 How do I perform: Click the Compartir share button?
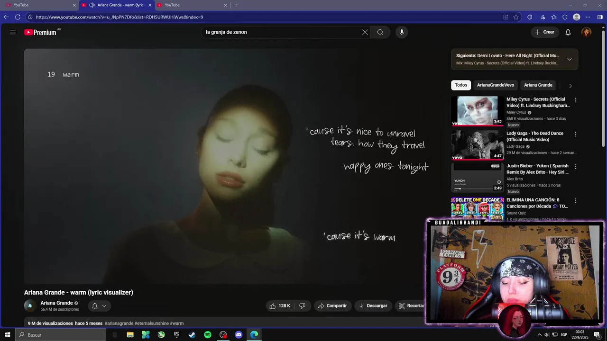332,306
